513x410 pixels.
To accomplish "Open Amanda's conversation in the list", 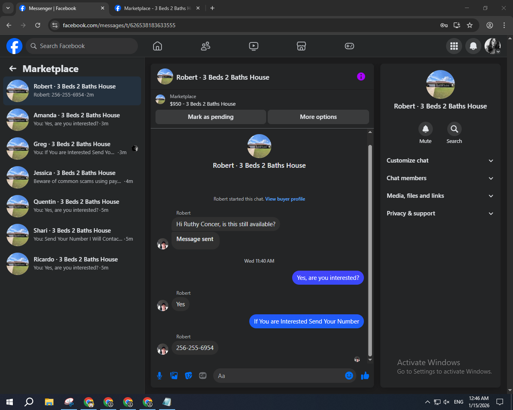I will (x=72, y=120).
